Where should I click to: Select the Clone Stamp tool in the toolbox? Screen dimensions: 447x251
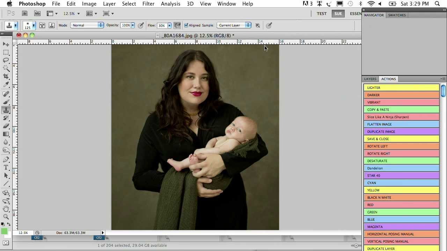[x=6, y=110]
